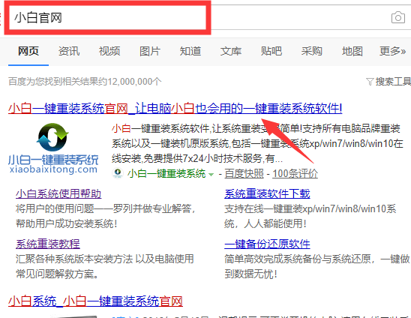
Task: Open the 一键备份还原软件 sublink
Action: coord(267,244)
